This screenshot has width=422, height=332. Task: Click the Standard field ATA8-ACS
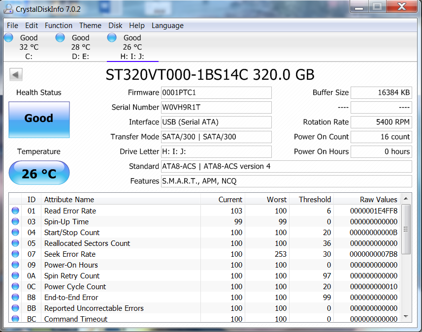click(x=287, y=167)
